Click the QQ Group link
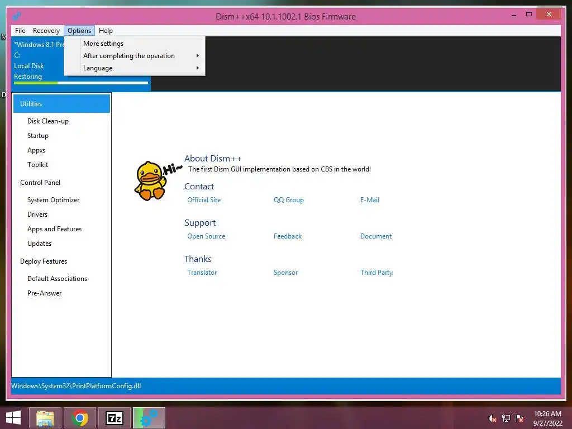 click(289, 200)
